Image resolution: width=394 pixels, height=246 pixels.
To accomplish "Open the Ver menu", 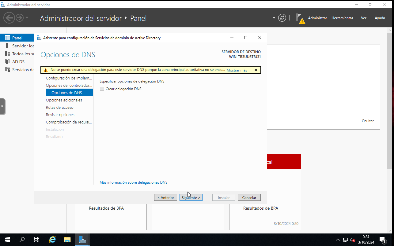I will pos(364,18).
